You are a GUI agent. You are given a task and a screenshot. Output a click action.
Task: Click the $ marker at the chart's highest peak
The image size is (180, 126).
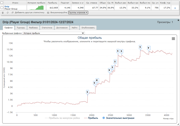140,47
